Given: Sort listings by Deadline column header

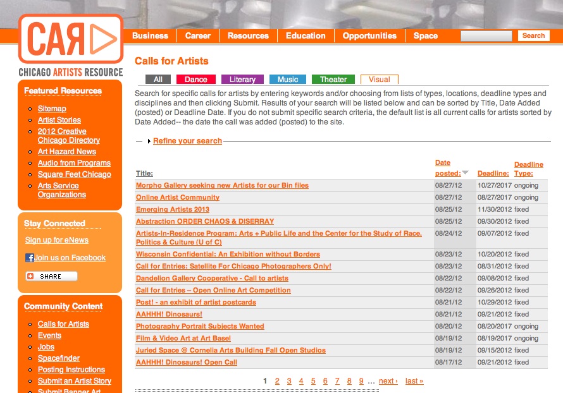Looking at the screenshot, I should click(493, 173).
